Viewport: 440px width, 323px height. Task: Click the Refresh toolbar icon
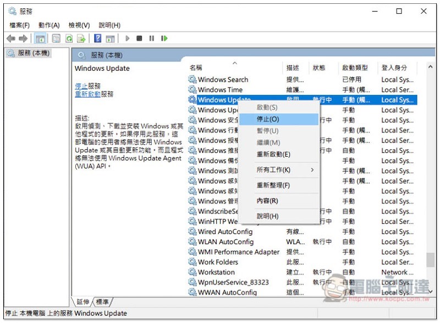click(69, 38)
